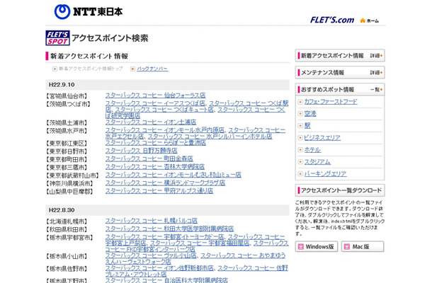Open スターバックス 日野万願寺店 link
Image resolution: width=432 pixels, height=283 pixels.
click(x=142, y=151)
